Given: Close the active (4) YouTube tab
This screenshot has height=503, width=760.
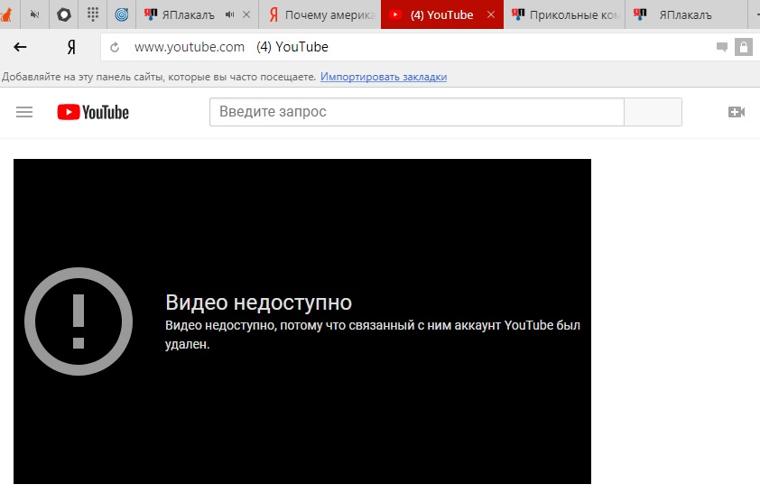Looking at the screenshot, I should [x=491, y=14].
